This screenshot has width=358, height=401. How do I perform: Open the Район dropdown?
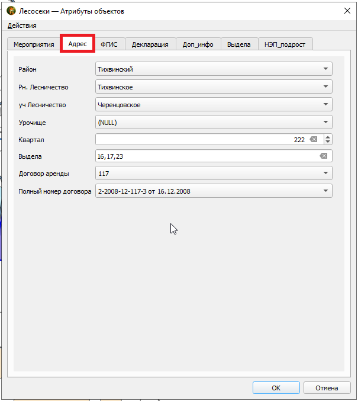[x=214, y=69]
